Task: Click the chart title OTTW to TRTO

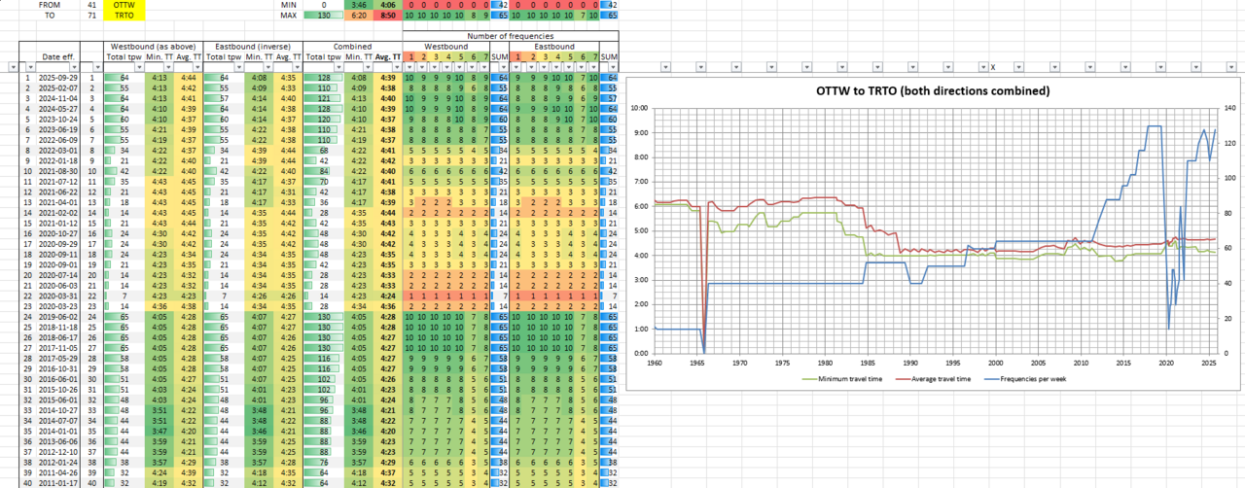Action: [x=933, y=91]
